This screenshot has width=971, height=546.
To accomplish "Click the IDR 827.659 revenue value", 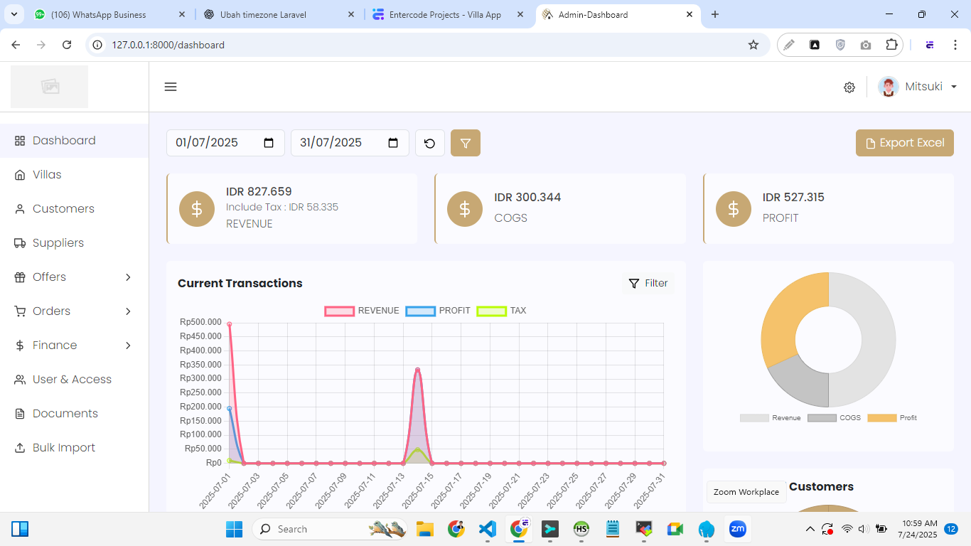I will [x=259, y=192].
